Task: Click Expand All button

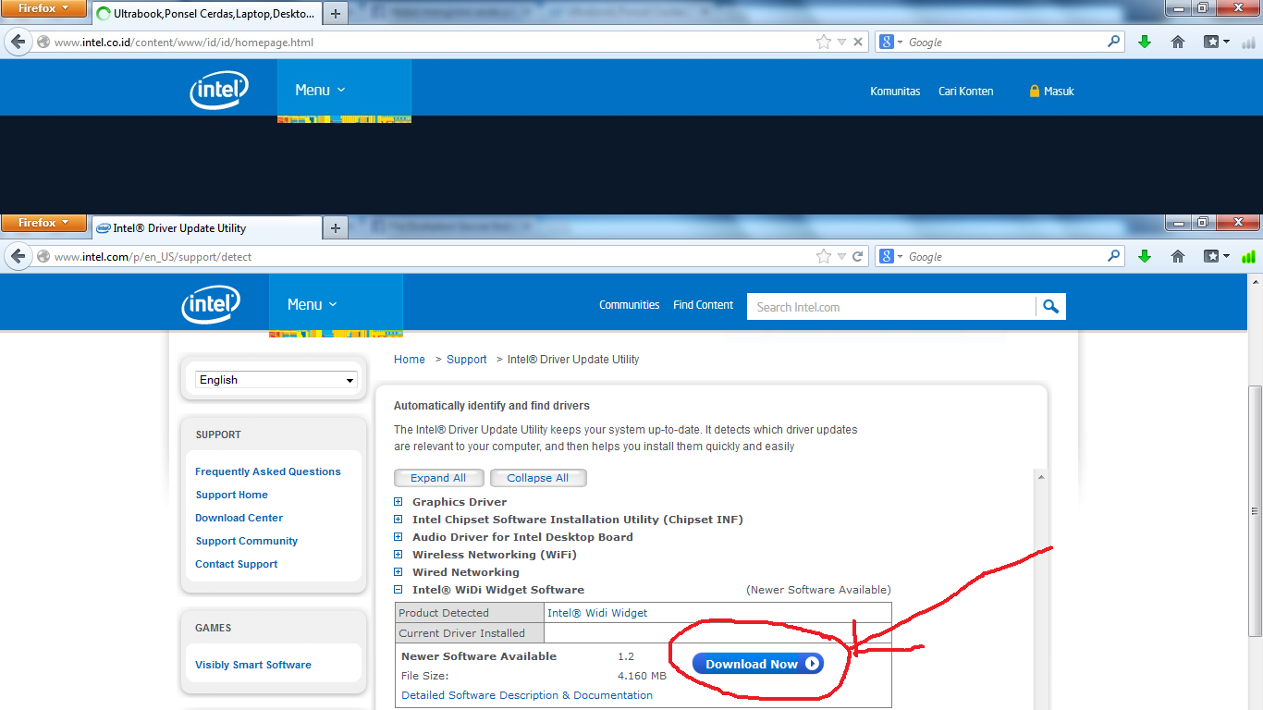Action: coord(438,478)
